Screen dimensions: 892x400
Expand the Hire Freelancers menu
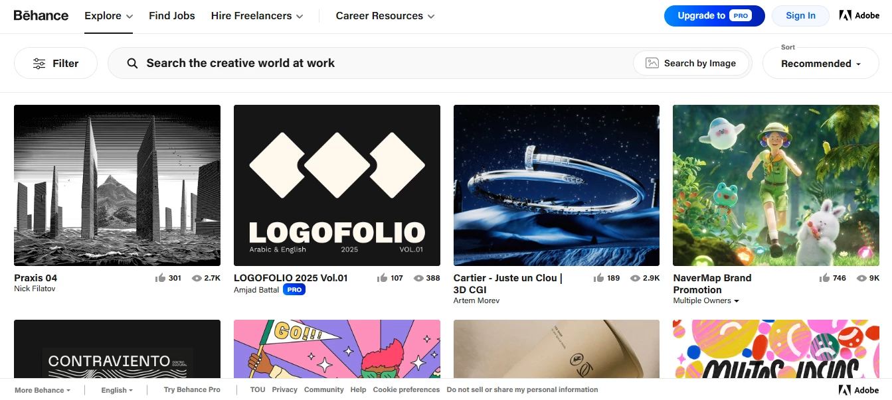click(257, 16)
